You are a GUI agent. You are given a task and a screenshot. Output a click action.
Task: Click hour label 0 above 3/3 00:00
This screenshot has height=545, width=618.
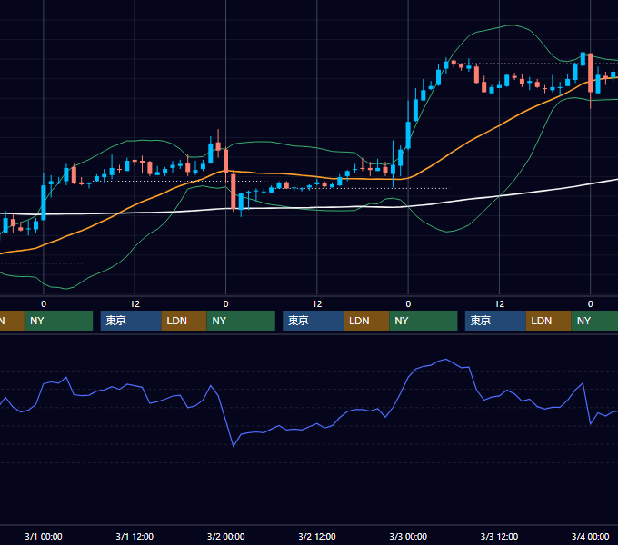pos(408,304)
